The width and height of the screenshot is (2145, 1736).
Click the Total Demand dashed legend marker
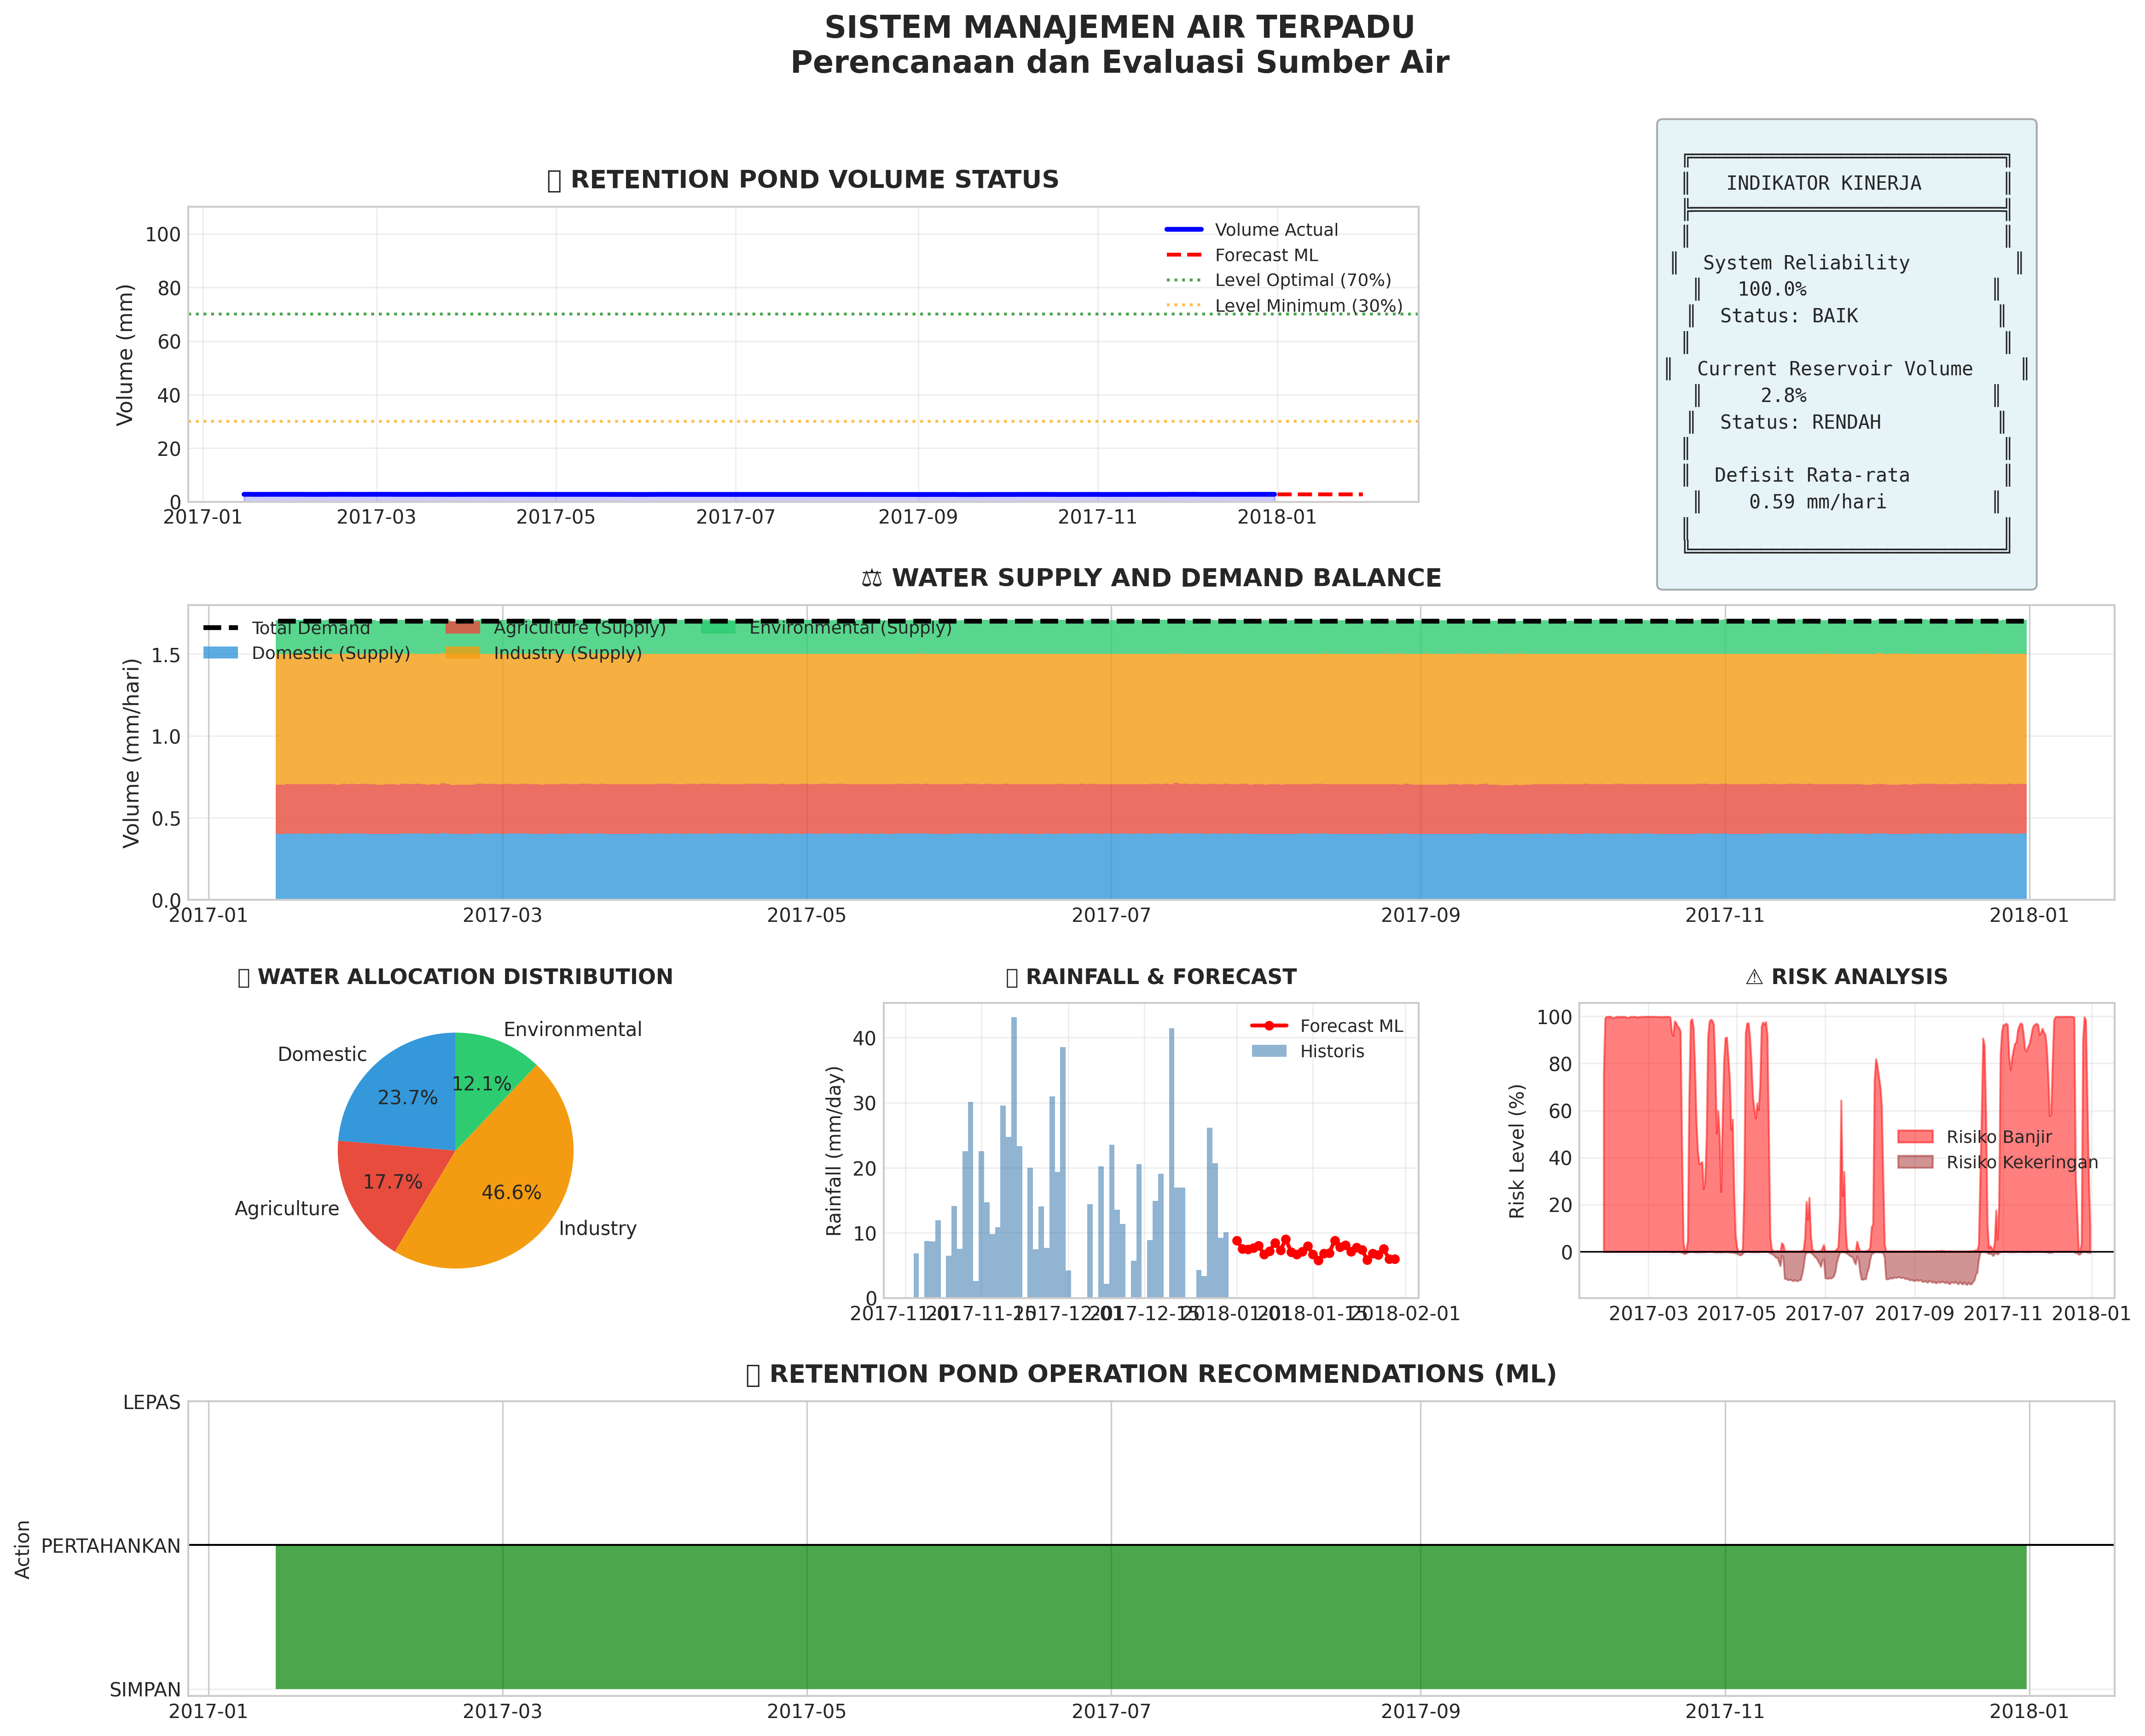(221, 628)
